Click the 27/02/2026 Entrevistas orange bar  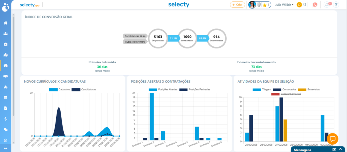pos(285,130)
